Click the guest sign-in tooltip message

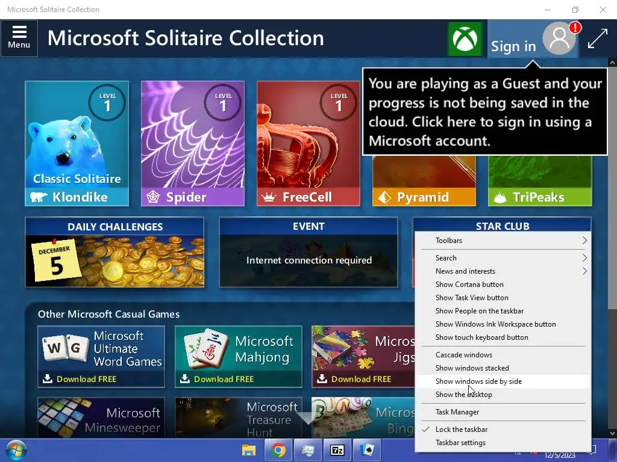[x=485, y=111]
